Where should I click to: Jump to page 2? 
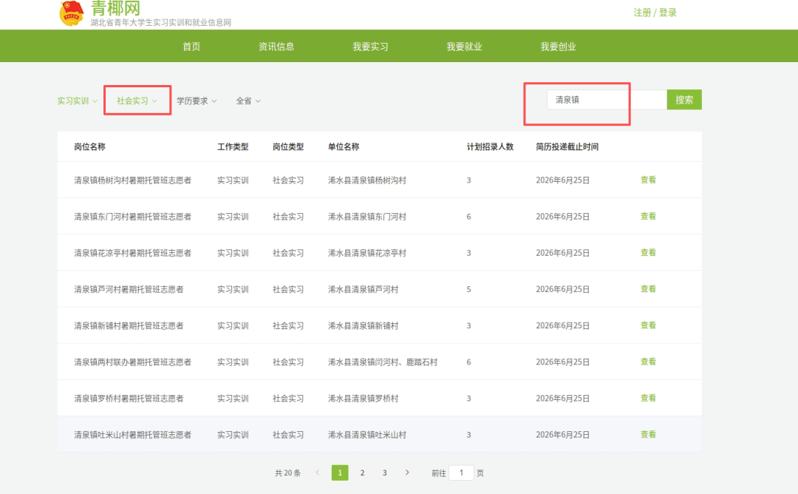coord(362,473)
